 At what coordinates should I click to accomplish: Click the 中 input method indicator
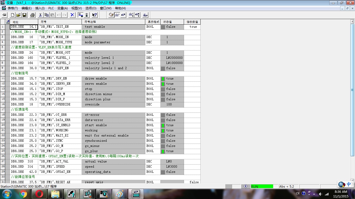point(348,184)
